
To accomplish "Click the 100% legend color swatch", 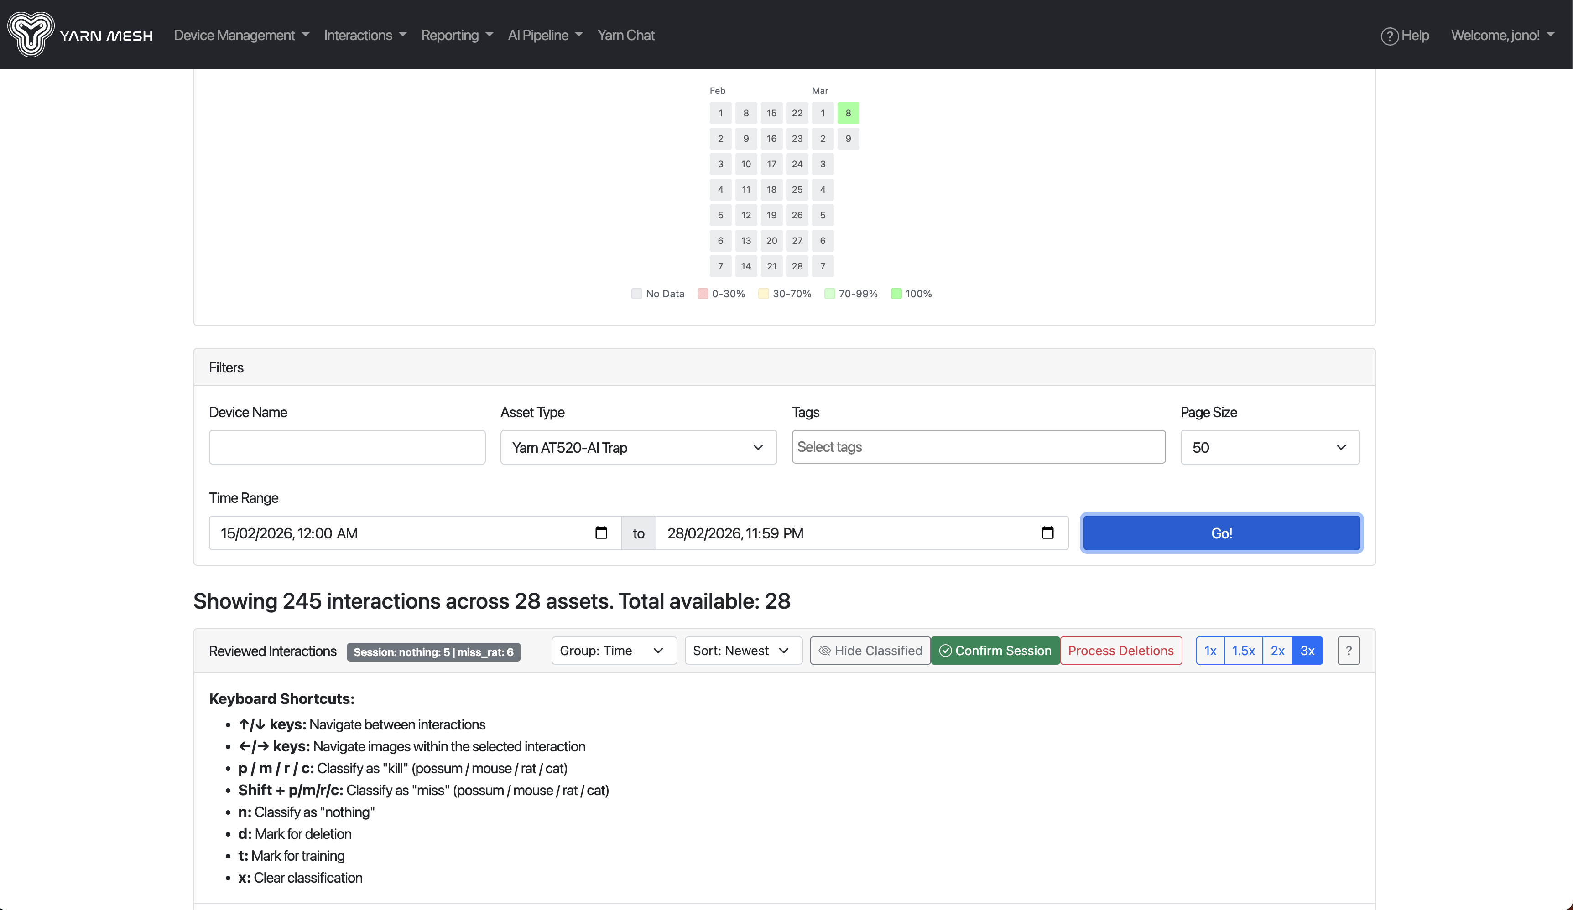I will [x=896, y=294].
